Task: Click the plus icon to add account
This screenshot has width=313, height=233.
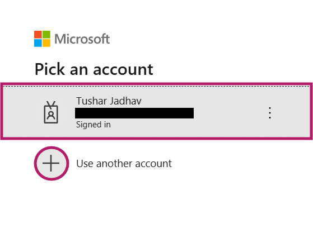Action: coord(52,163)
